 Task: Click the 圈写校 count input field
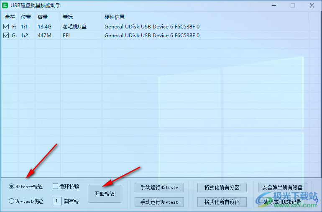point(57,201)
